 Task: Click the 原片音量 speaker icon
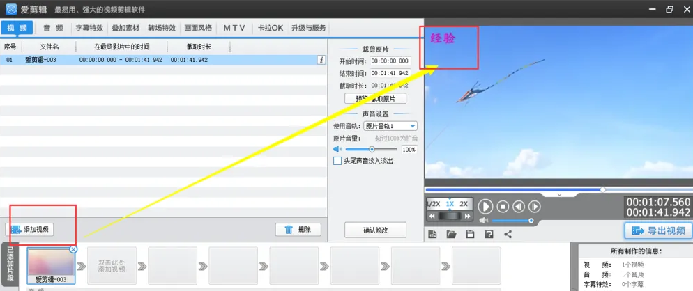338,149
